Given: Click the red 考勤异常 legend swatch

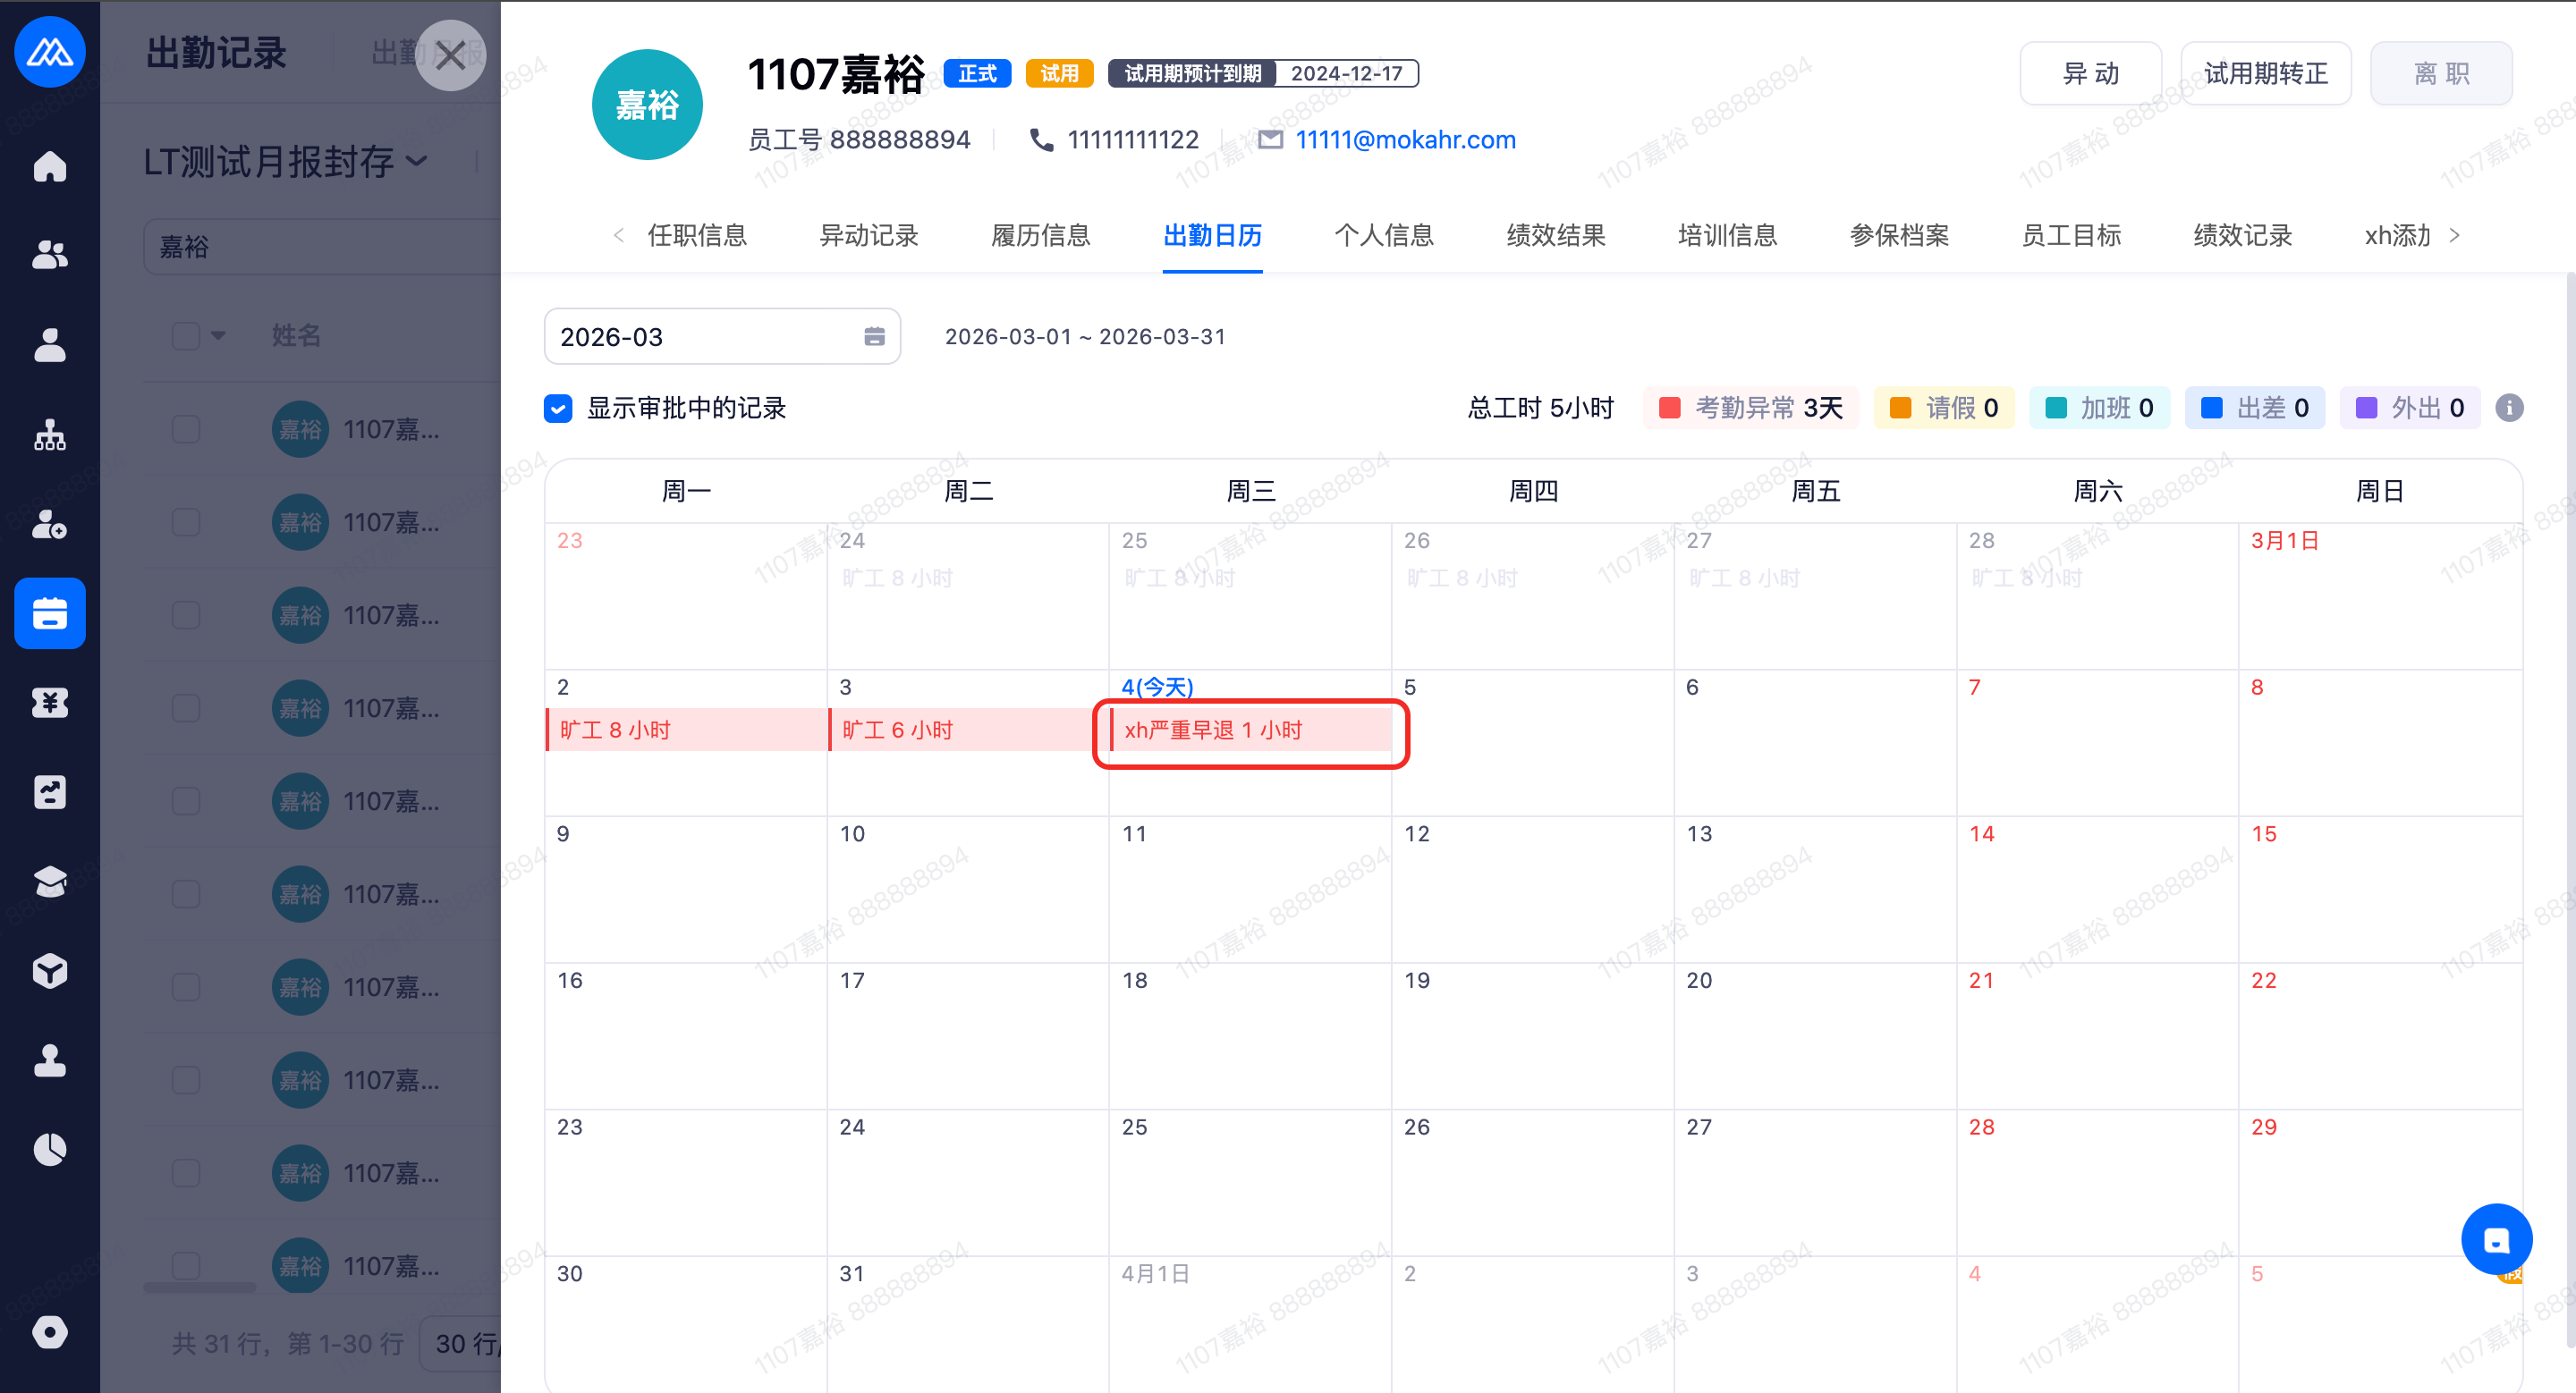Looking at the screenshot, I should click(x=1668, y=408).
